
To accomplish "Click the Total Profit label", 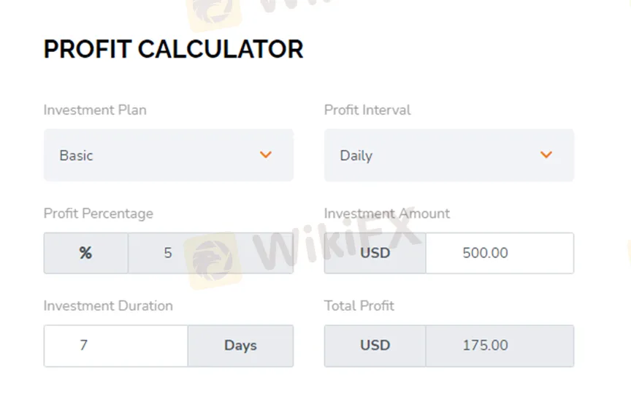I will pyautogui.click(x=359, y=306).
